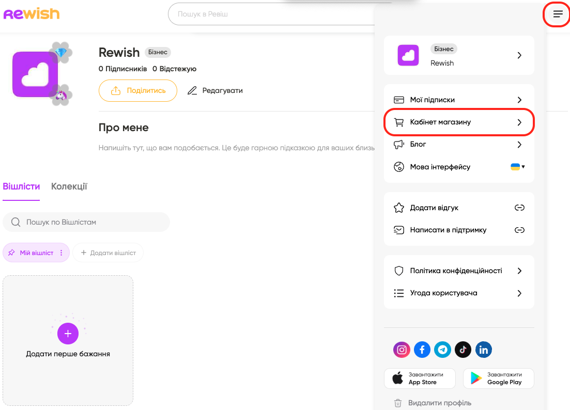Image resolution: width=570 pixels, height=410 pixels.
Task: Click the Rewish logo in header
Action: coord(32,14)
